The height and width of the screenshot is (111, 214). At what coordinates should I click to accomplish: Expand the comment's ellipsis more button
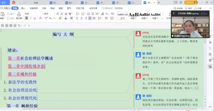(197, 88)
